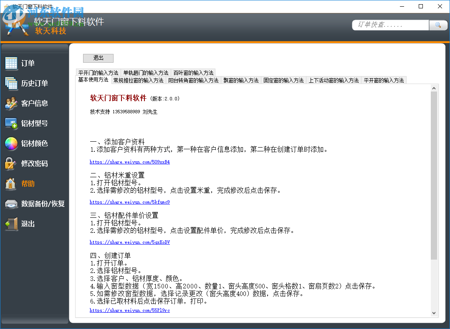Switch to 平开门的输入方法 tab
The image size is (450, 329).
98,72
